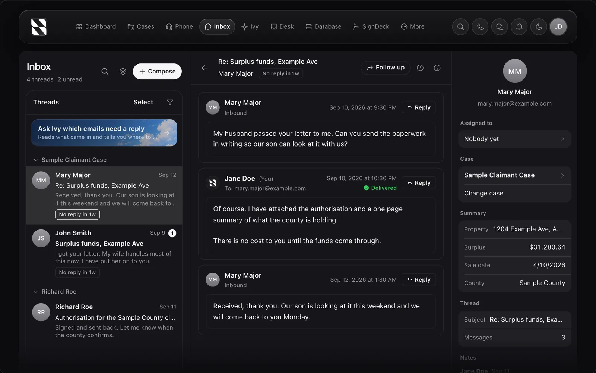The width and height of the screenshot is (596, 373).
Task: Click Change case
Action: (514, 193)
